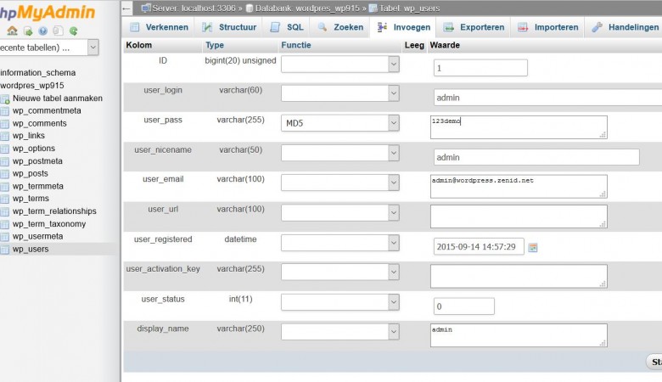Click Nieuwe tabel aanmaken link

(58, 98)
